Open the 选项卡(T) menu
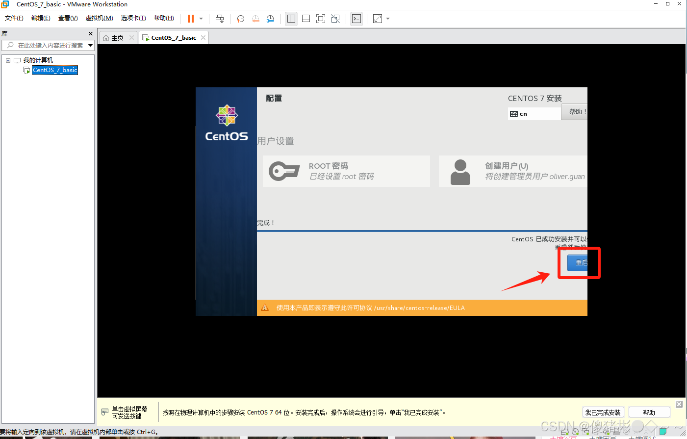This screenshot has height=439, width=687. 133,18
